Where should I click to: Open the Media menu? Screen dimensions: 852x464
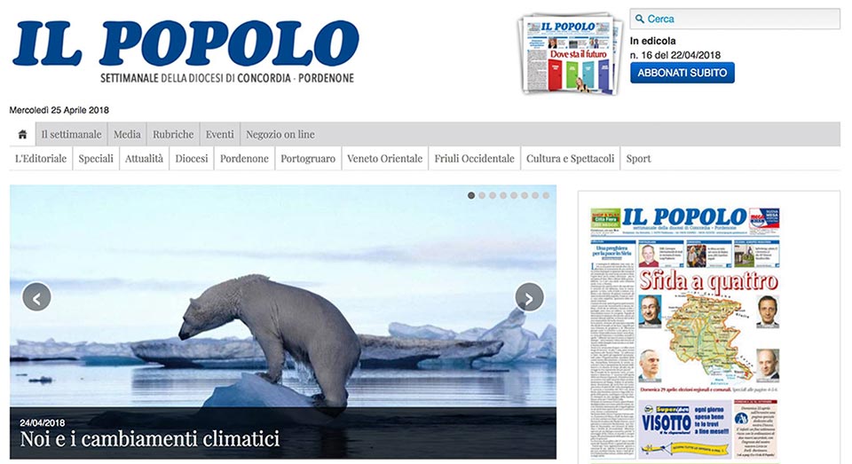(x=127, y=134)
